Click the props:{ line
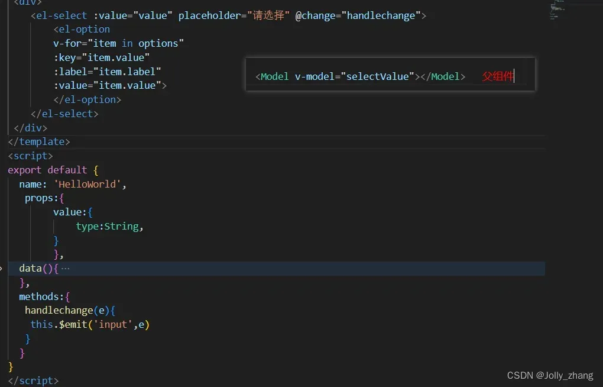 44,198
